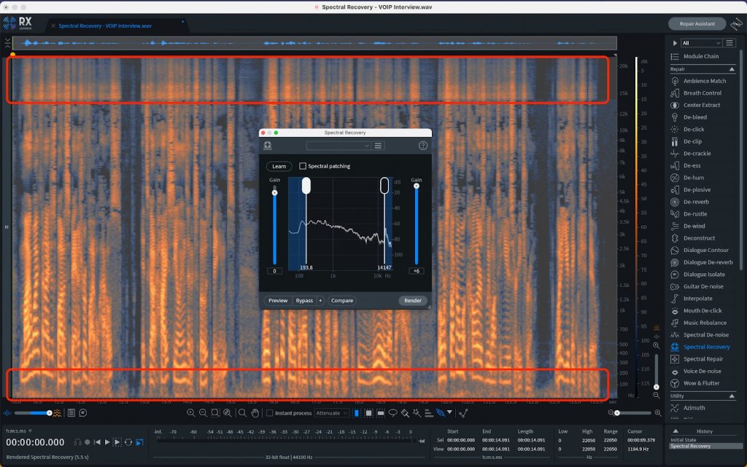Open the Attenuate mode dropdown

click(332, 413)
